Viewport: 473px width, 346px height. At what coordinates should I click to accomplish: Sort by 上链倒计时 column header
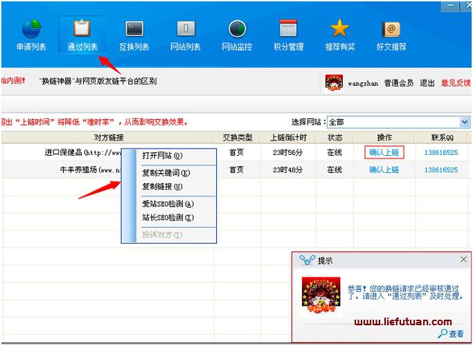click(288, 138)
